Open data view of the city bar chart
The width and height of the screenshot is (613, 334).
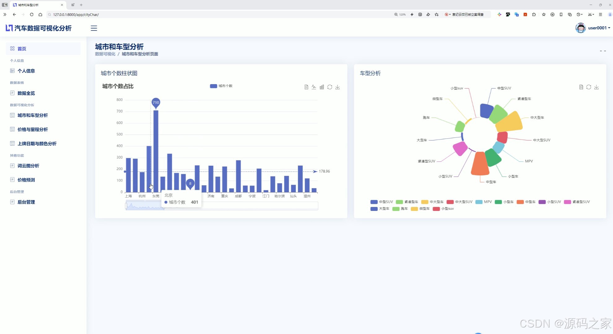[x=306, y=87]
